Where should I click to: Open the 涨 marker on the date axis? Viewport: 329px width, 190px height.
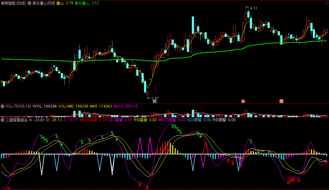[x=243, y=101]
